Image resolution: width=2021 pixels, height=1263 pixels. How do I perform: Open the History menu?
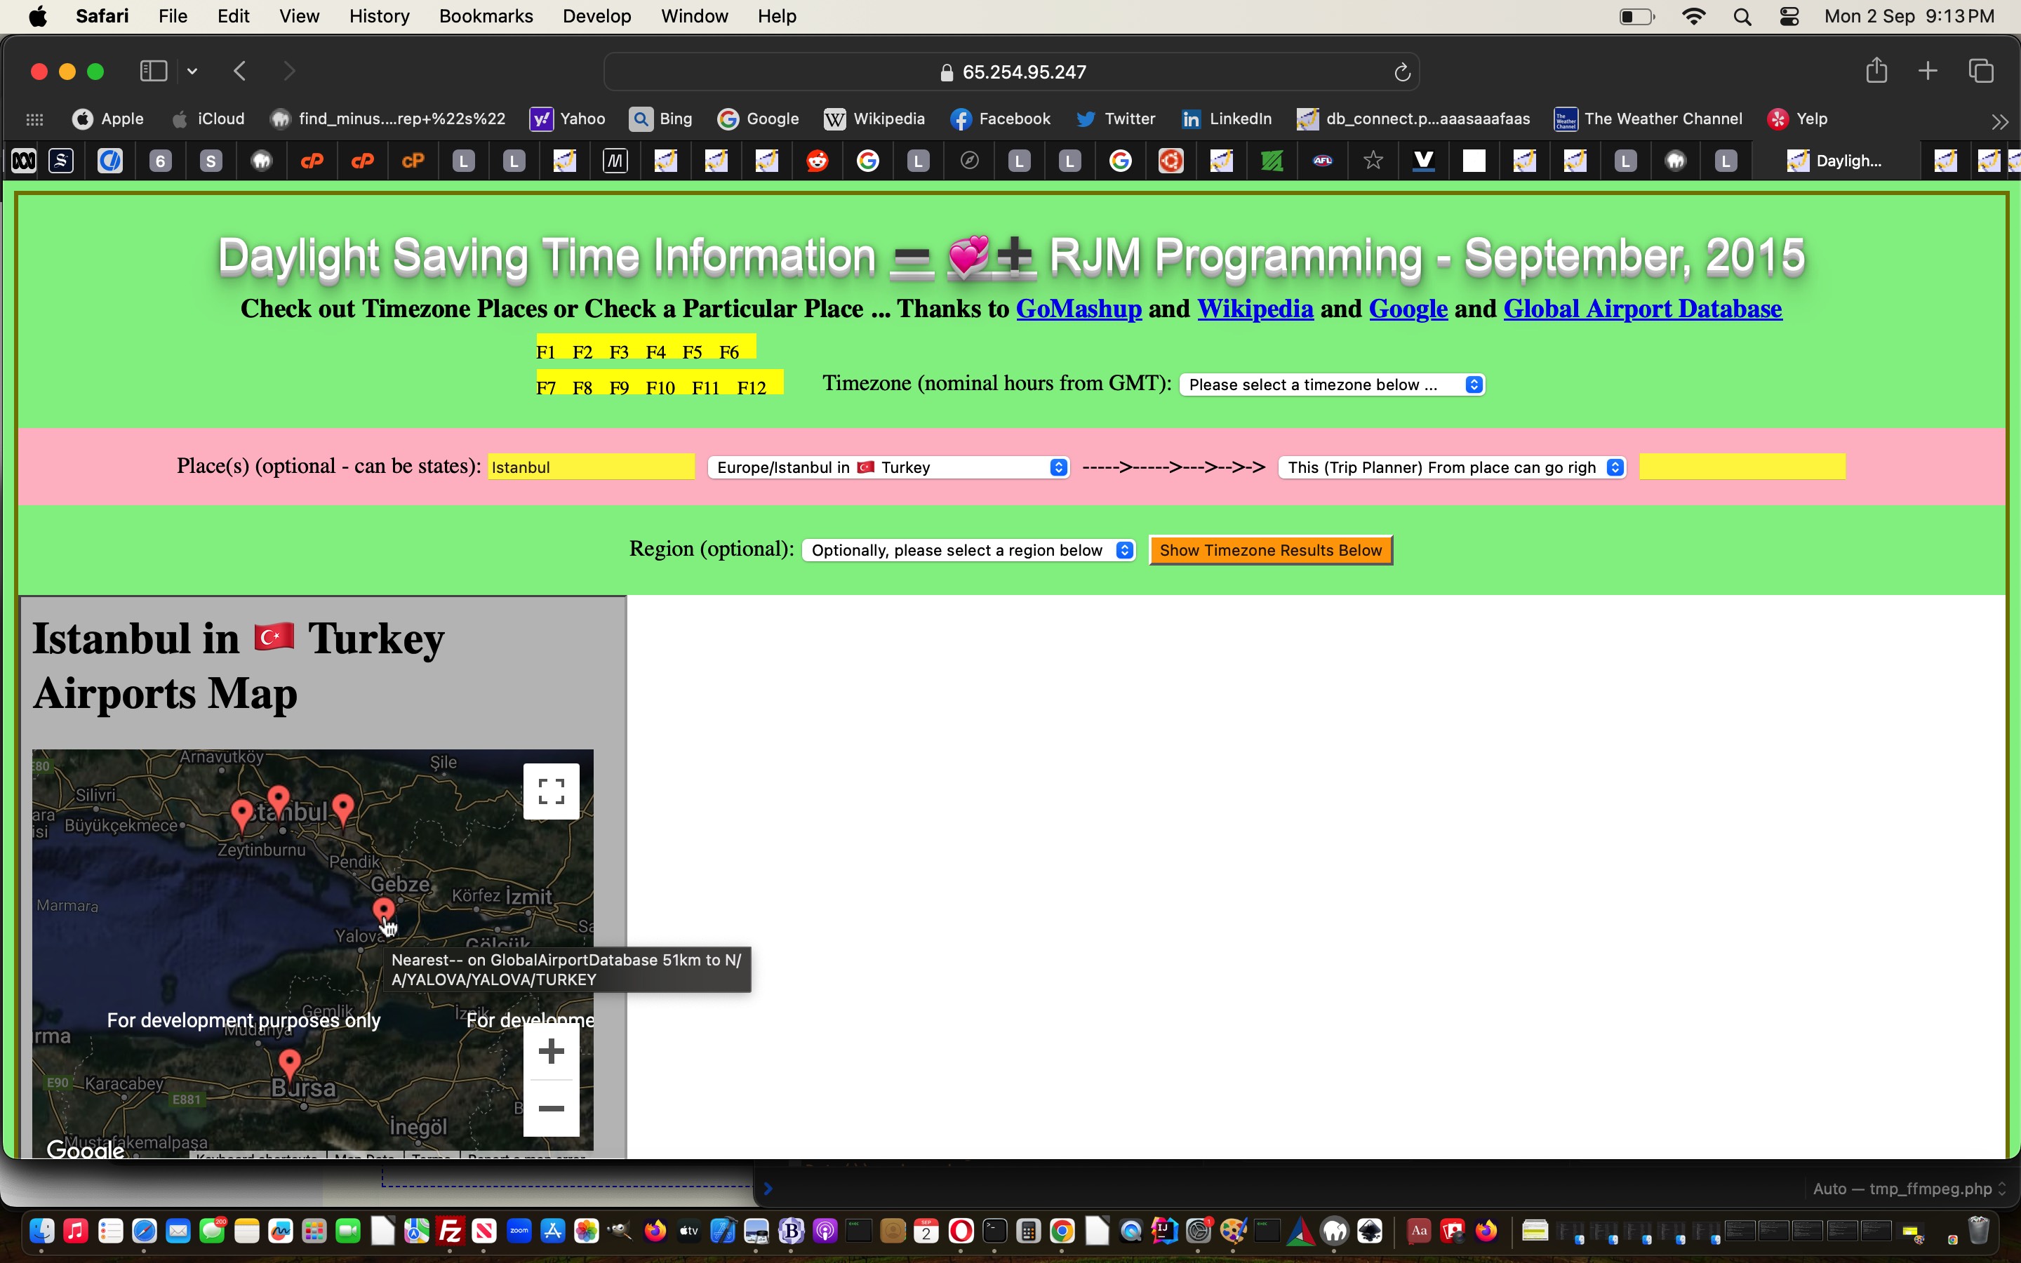379,17
